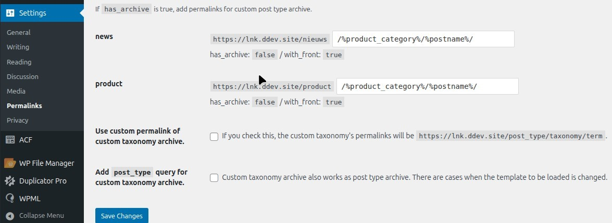Open Reading settings submenu item
Screen dimensions: 612x223
pyautogui.click(x=19, y=62)
